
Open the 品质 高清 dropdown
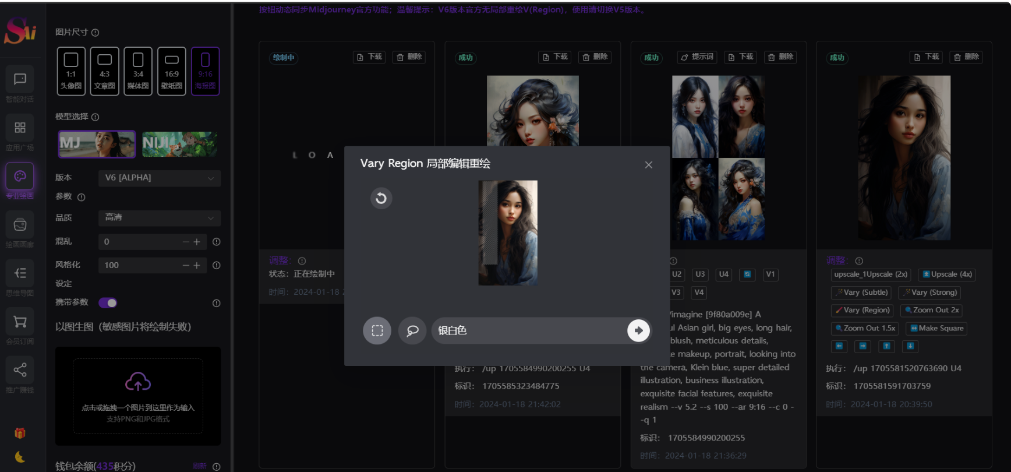coord(159,217)
